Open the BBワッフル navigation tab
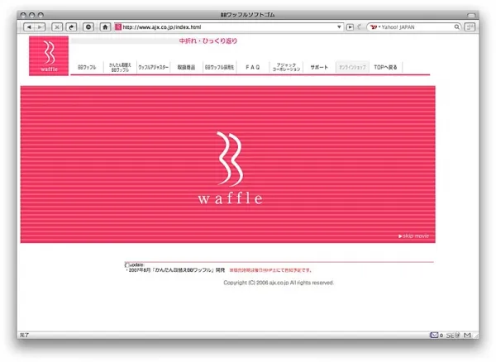Viewport: 496px width, 362px height. tap(87, 66)
